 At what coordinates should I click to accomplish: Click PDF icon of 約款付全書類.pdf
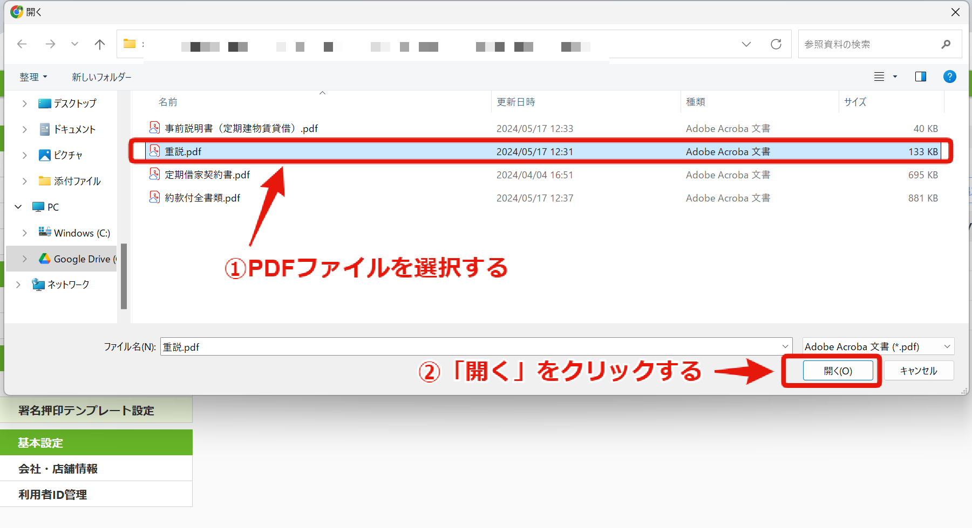(x=154, y=197)
